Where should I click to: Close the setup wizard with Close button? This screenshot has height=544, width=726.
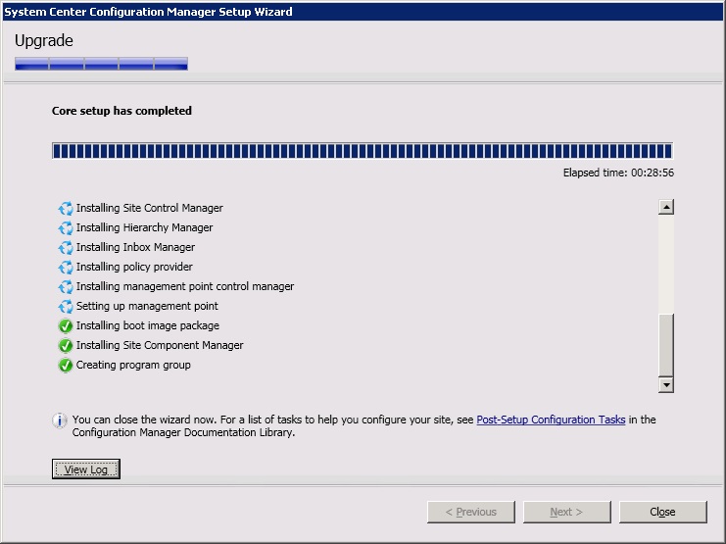point(662,512)
